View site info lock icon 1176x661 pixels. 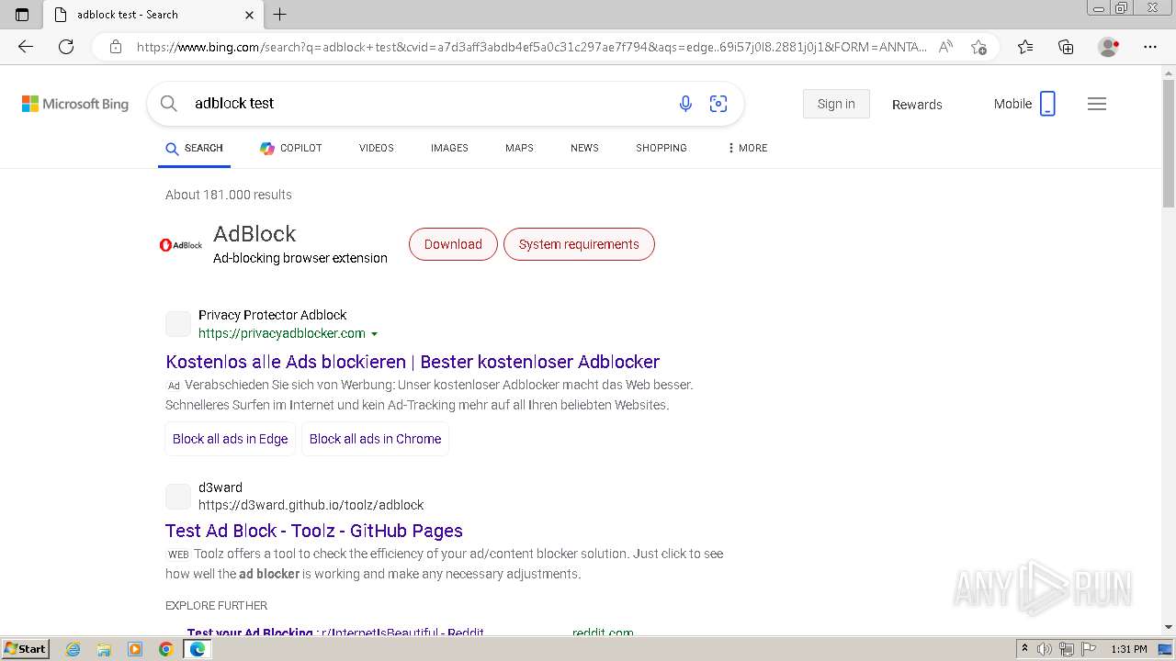(116, 47)
